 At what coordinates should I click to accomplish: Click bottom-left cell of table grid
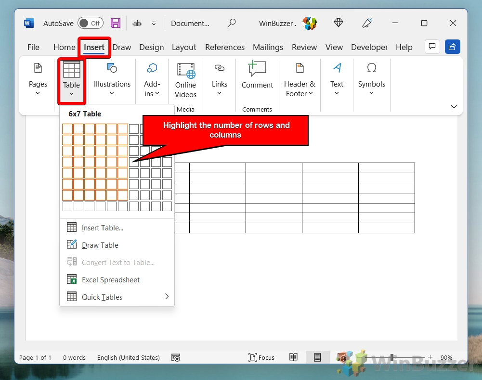[67, 206]
